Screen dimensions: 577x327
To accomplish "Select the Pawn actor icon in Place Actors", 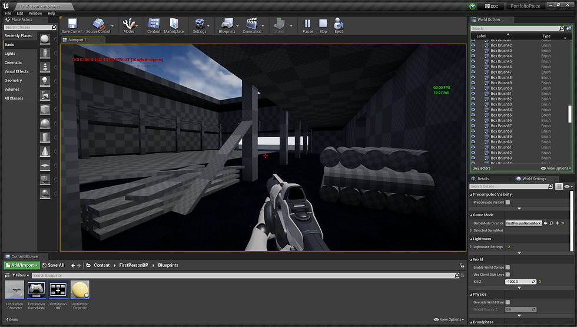I will [x=45, y=67].
